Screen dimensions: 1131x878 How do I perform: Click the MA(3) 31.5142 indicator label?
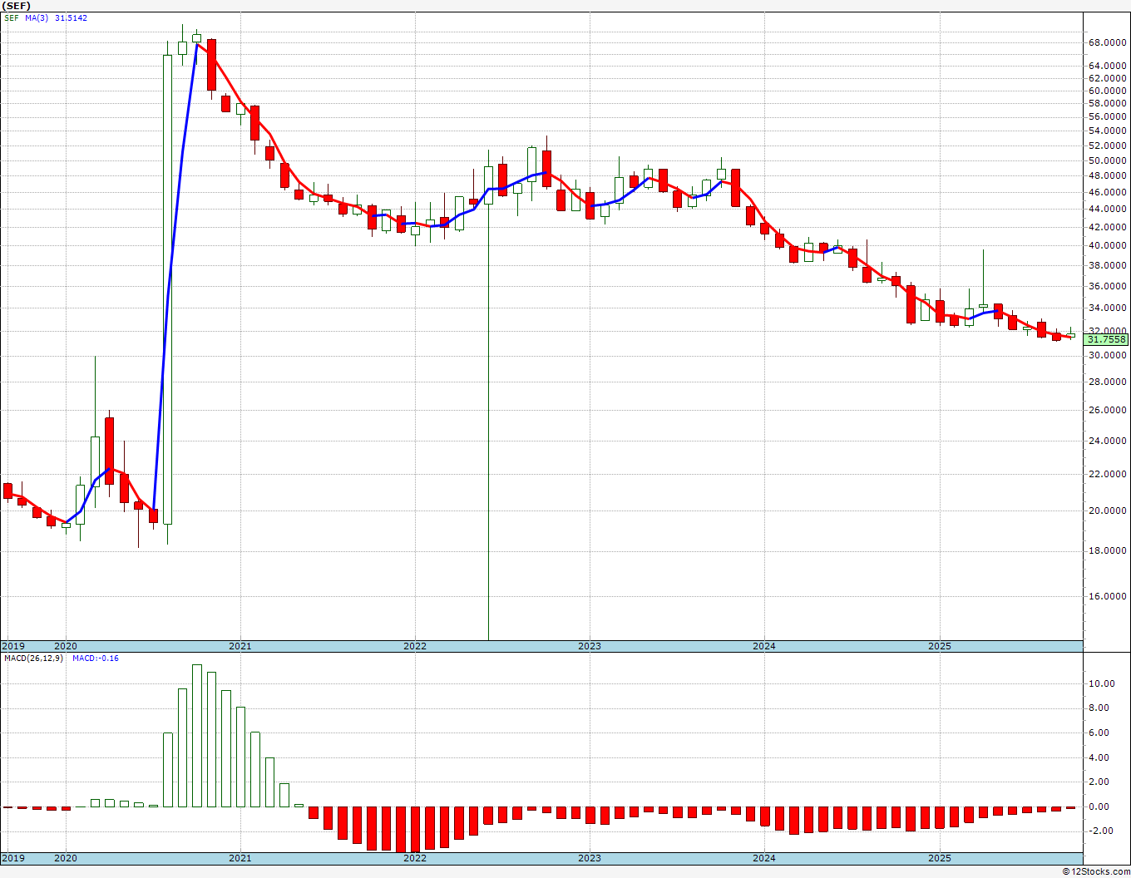[x=57, y=18]
